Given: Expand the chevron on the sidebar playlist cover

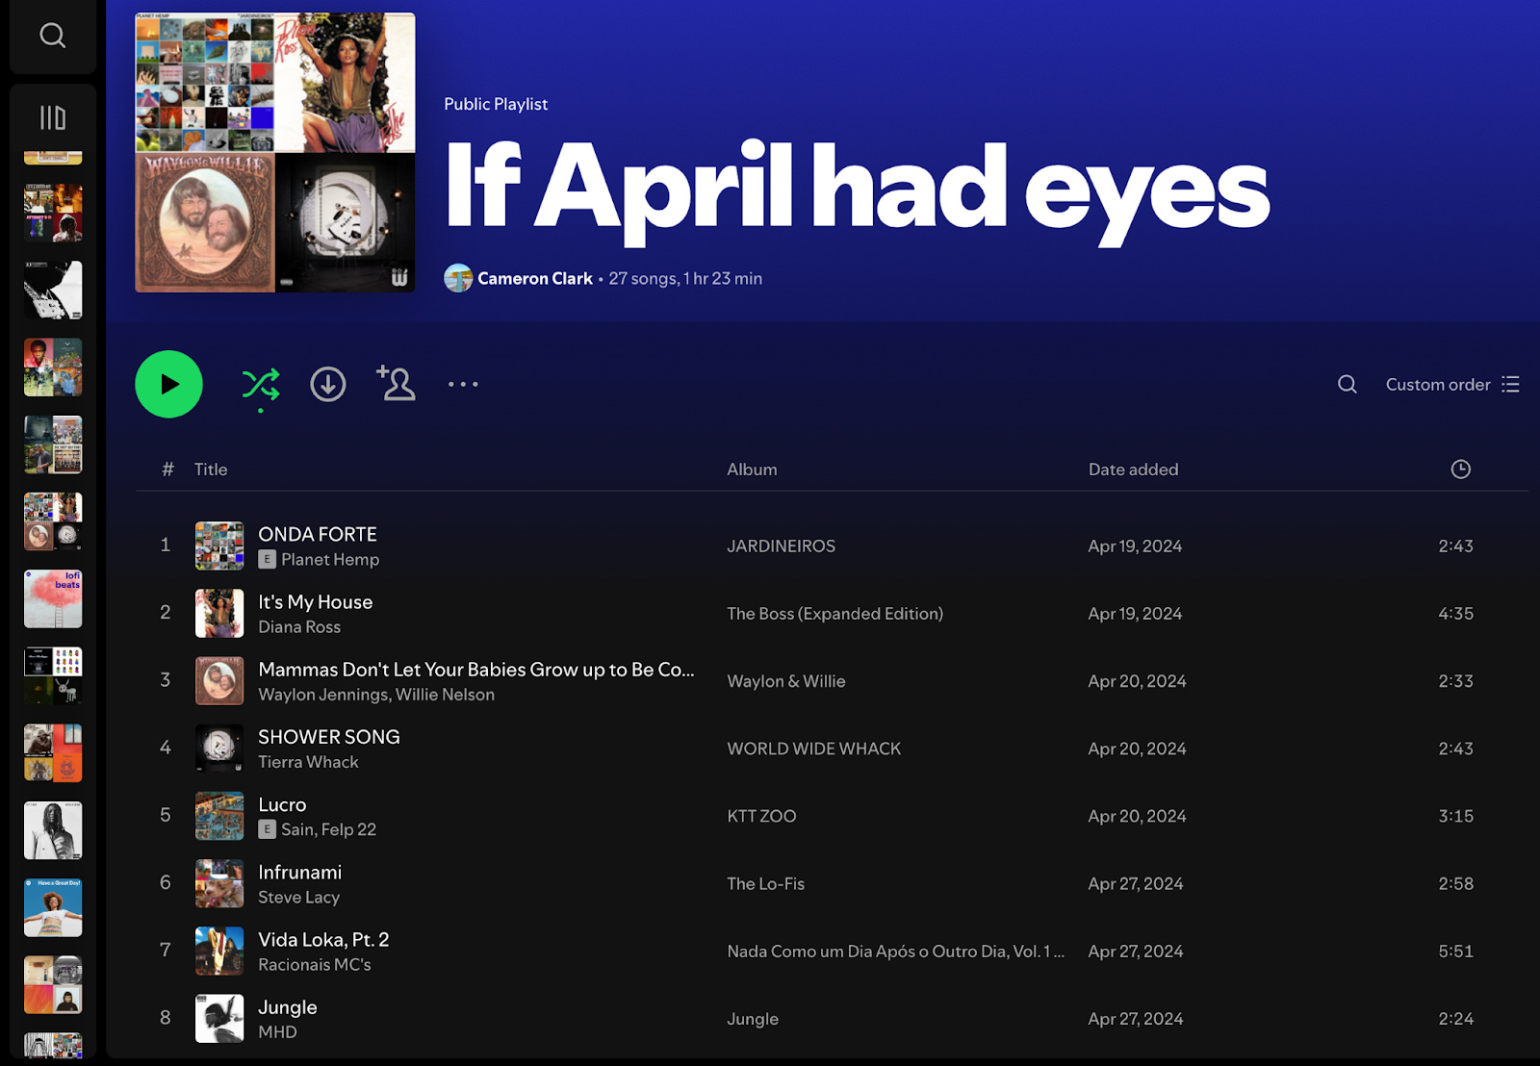Looking at the screenshot, I should [x=69, y=343].
